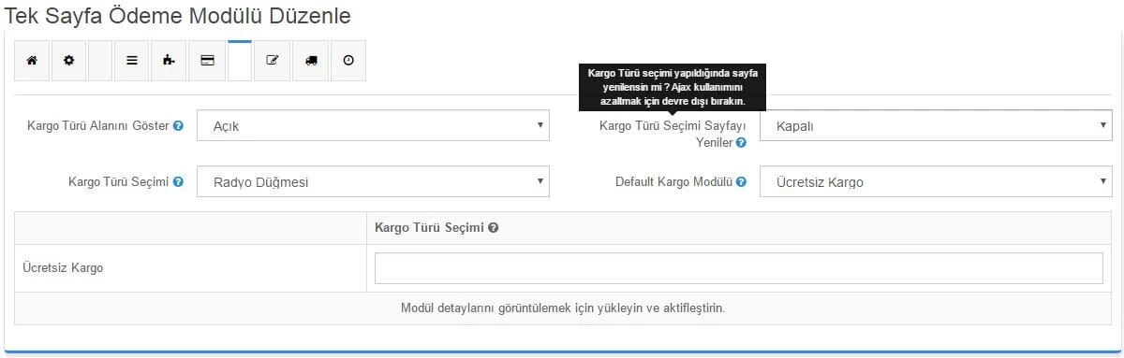Select the blank active tab

click(240, 61)
